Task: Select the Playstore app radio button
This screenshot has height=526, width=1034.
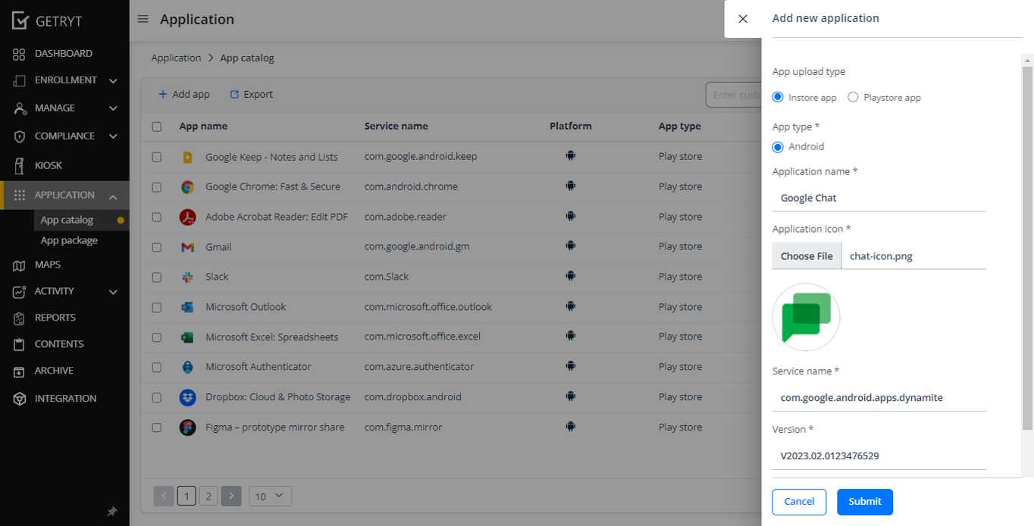Action: tap(853, 97)
